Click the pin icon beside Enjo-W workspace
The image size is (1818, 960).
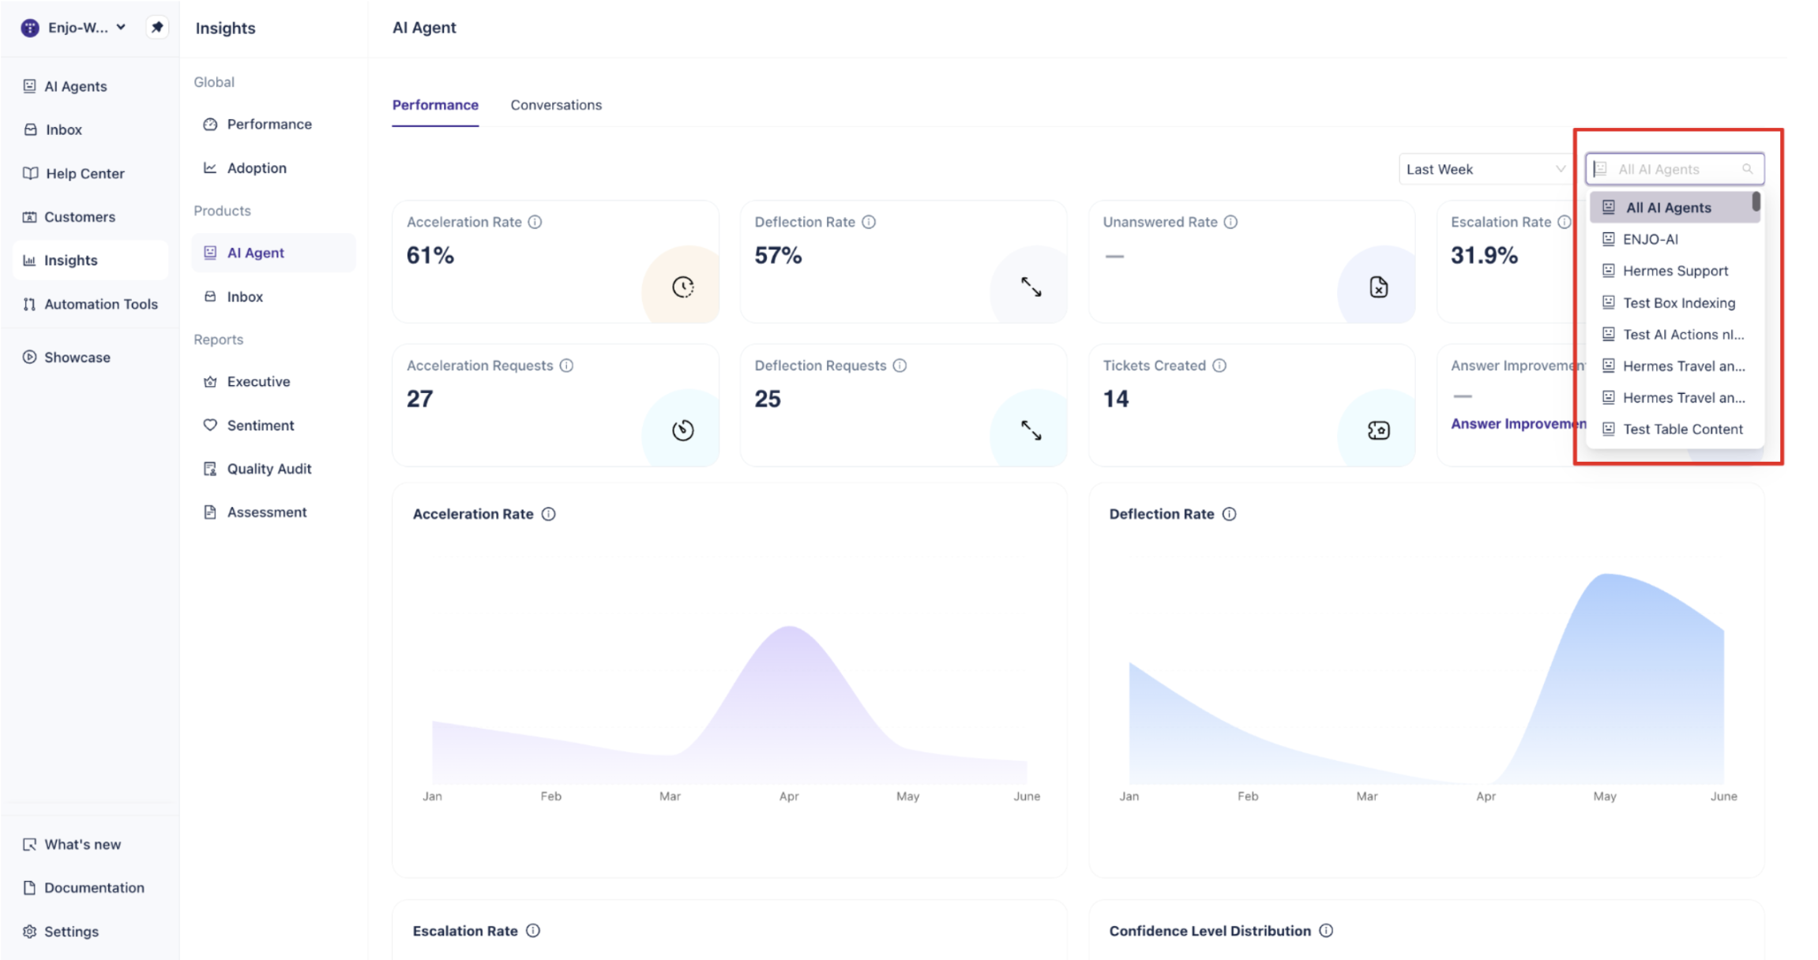[x=157, y=28]
